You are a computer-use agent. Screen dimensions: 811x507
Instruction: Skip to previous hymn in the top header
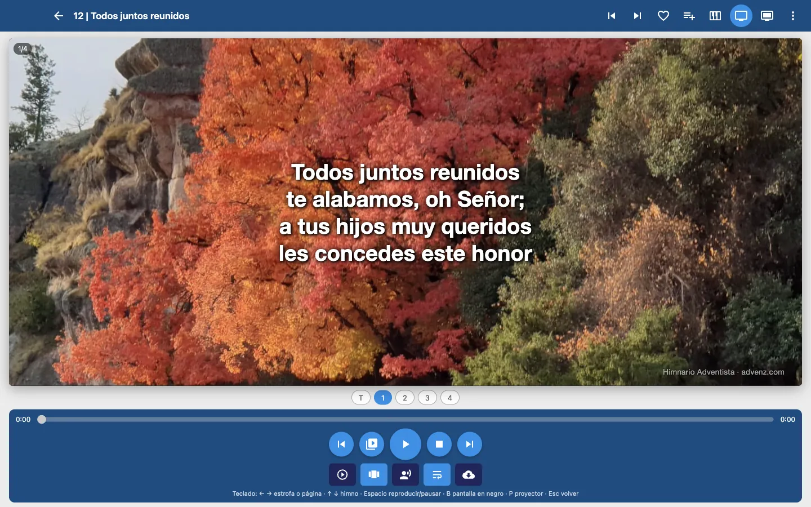click(x=612, y=16)
